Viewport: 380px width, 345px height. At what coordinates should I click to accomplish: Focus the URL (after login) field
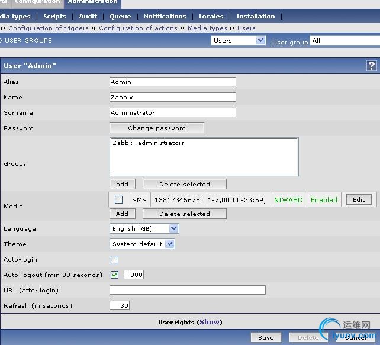pos(187,290)
